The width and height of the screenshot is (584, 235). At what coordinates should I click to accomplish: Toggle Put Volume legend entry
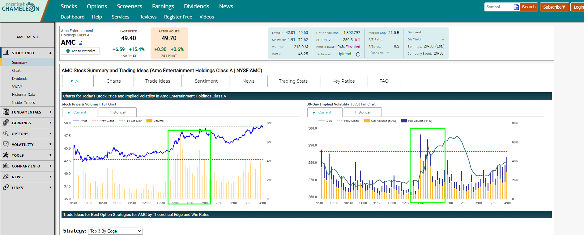[416, 121]
